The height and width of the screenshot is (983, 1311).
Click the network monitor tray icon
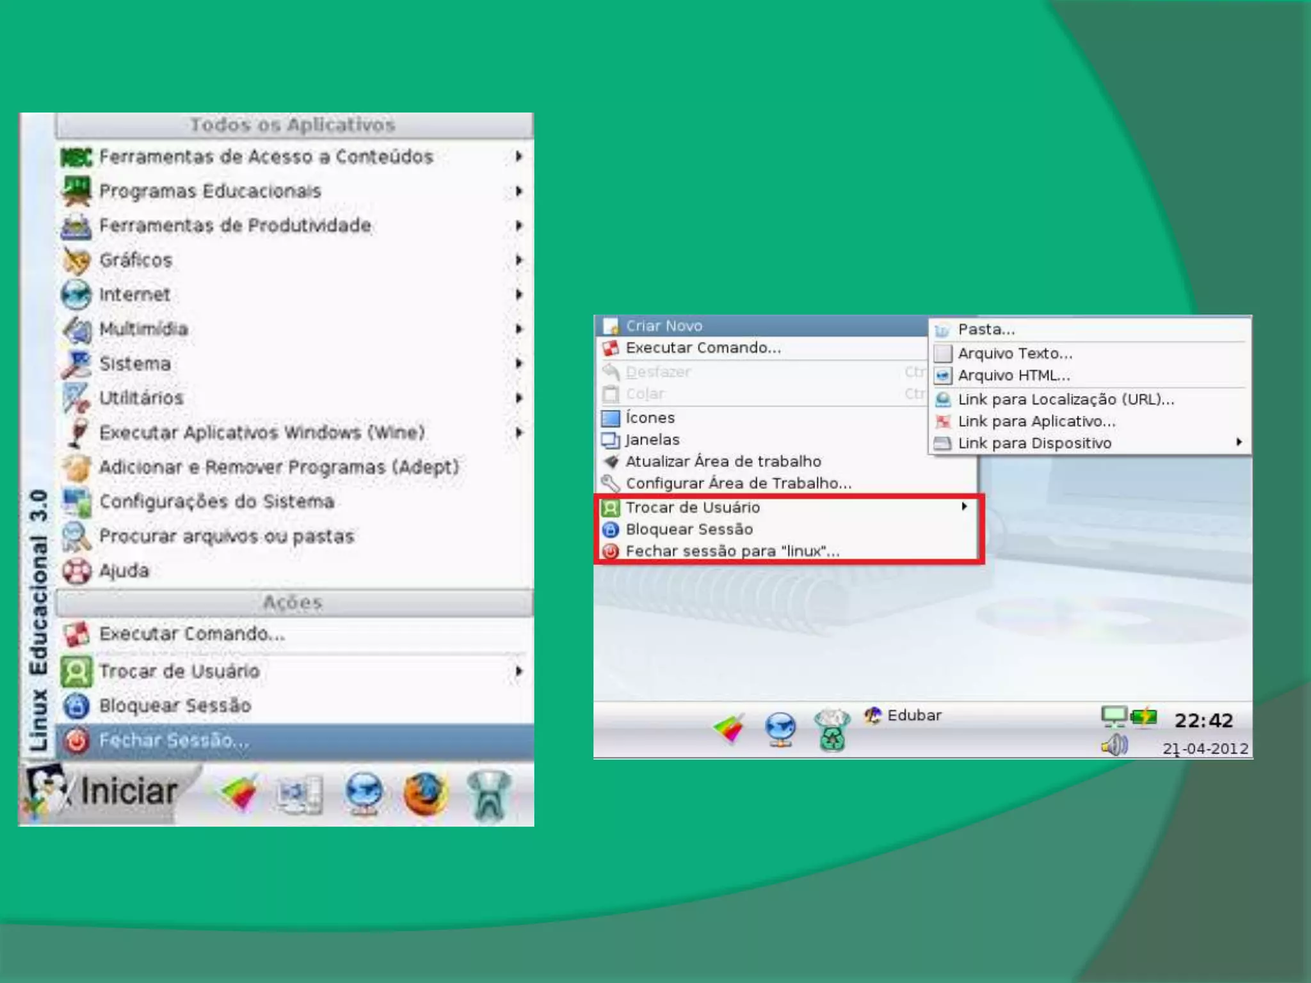[1114, 717]
